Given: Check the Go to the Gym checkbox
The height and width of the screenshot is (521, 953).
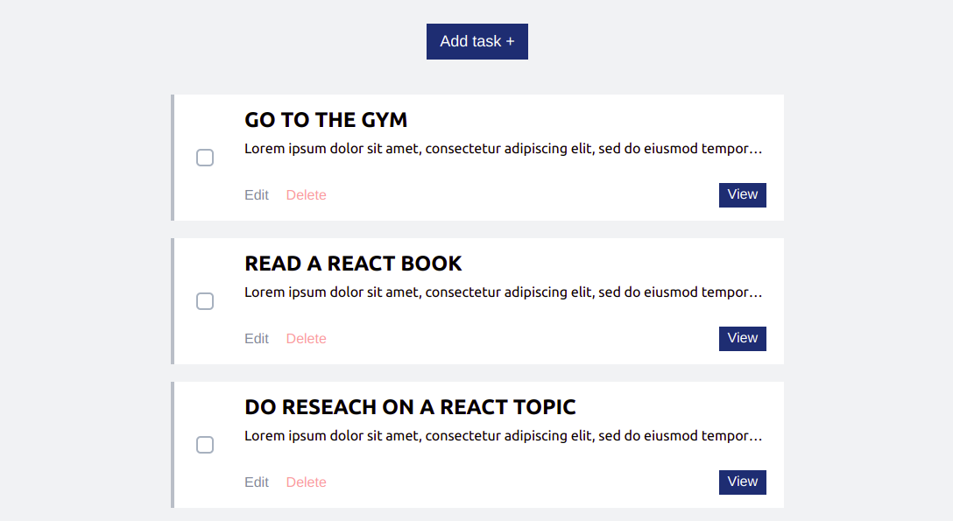Looking at the screenshot, I should coord(205,158).
